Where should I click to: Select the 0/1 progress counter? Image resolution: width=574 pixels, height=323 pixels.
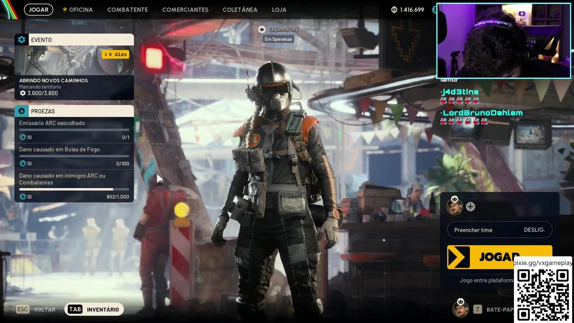pos(126,137)
